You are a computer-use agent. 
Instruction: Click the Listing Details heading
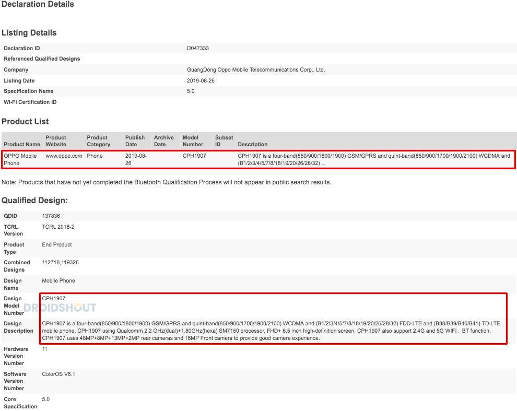coord(29,33)
